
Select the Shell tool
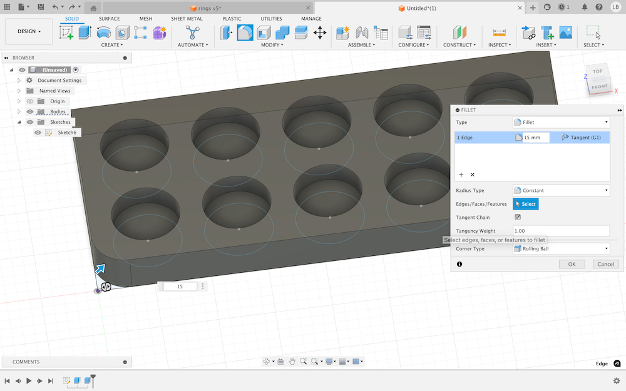[x=264, y=33]
